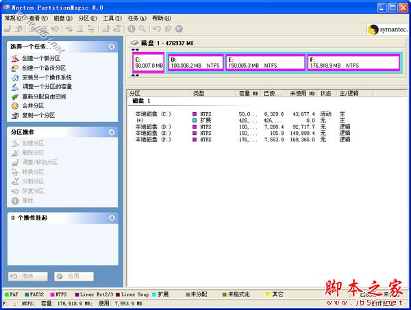This screenshot has height=310, width=411.
Task: Start the 复制一个分区 task
Action: click(33, 115)
